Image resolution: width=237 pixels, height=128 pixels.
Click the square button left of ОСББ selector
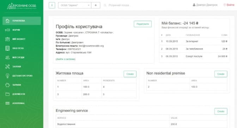click(52, 5)
